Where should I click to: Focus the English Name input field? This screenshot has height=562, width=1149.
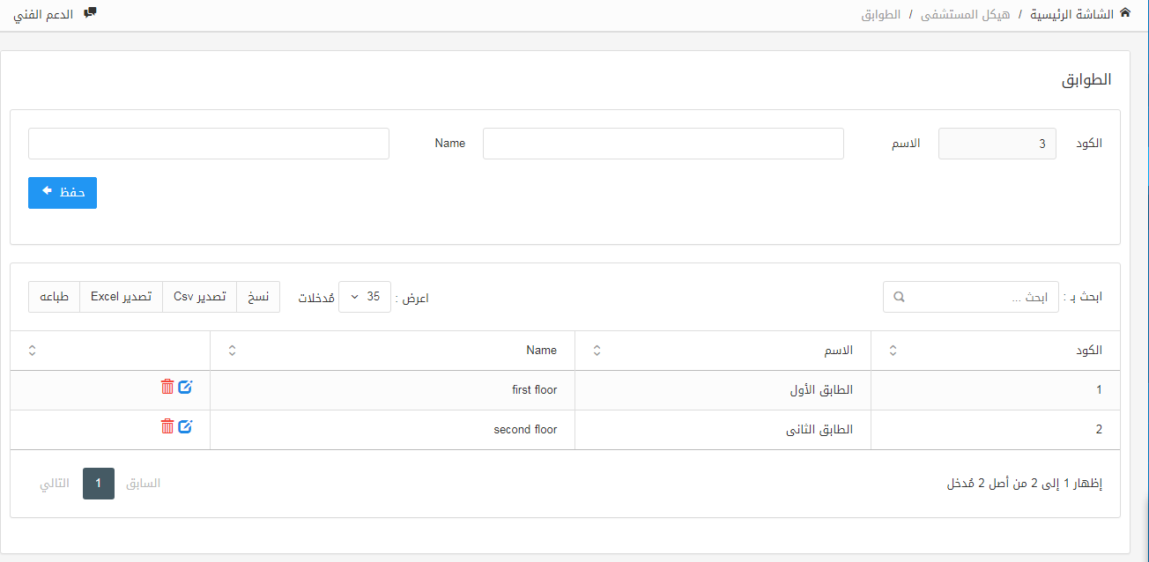[209, 144]
